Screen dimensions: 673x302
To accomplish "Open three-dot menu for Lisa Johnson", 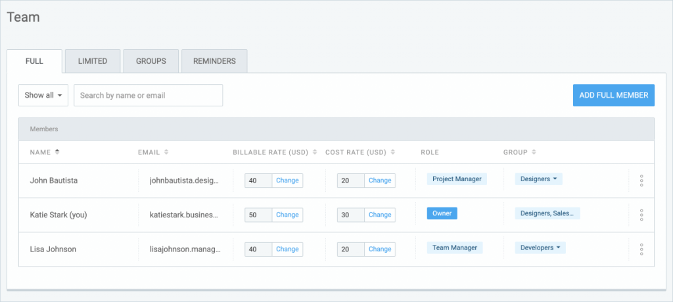I will [641, 249].
